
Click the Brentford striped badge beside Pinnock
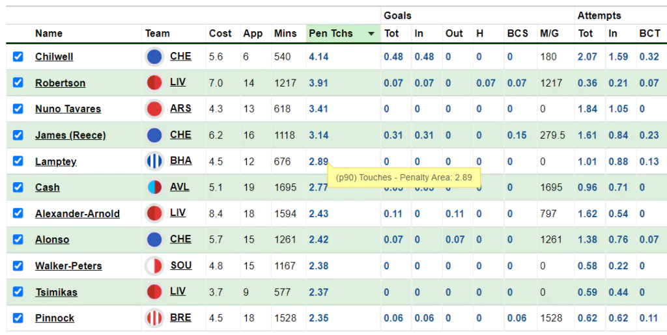point(154,318)
